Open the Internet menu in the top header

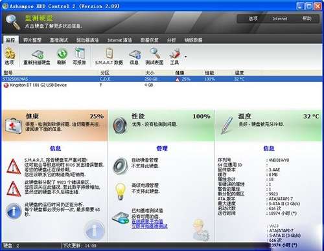coord(279,19)
